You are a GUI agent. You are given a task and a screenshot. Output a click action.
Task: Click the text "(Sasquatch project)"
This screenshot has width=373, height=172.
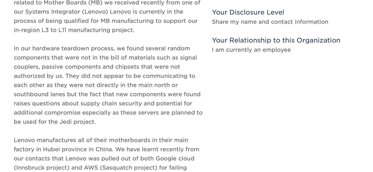(x=129, y=168)
